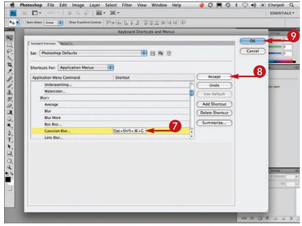
Task: Open the Image menu
Action: tap(78, 5)
